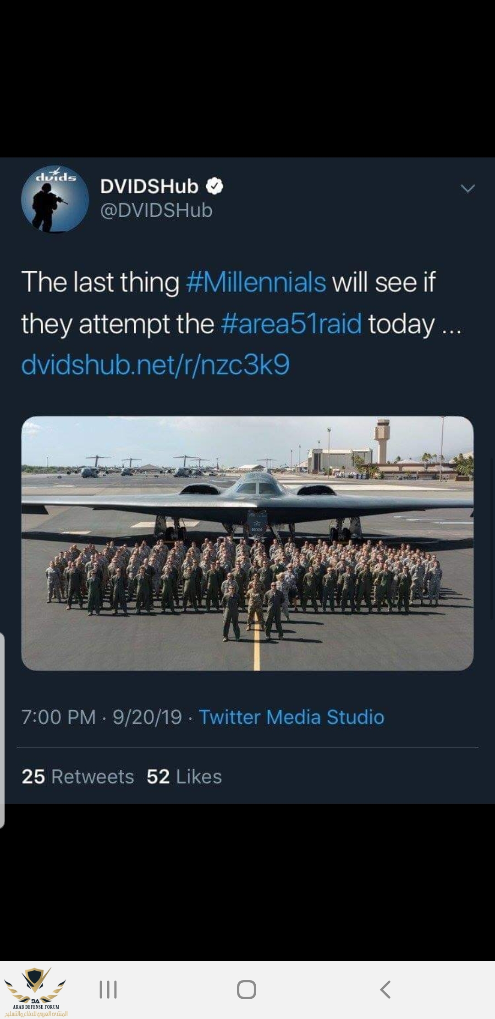This screenshot has height=1019, width=495.
Task: Open the #area51raid hashtag
Action: (291, 324)
